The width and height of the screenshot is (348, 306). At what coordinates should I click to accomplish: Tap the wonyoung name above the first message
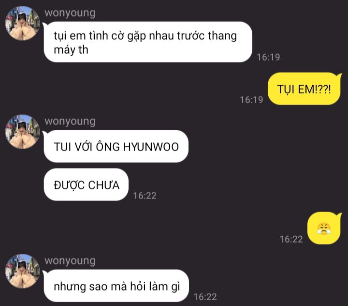[70, 13]
